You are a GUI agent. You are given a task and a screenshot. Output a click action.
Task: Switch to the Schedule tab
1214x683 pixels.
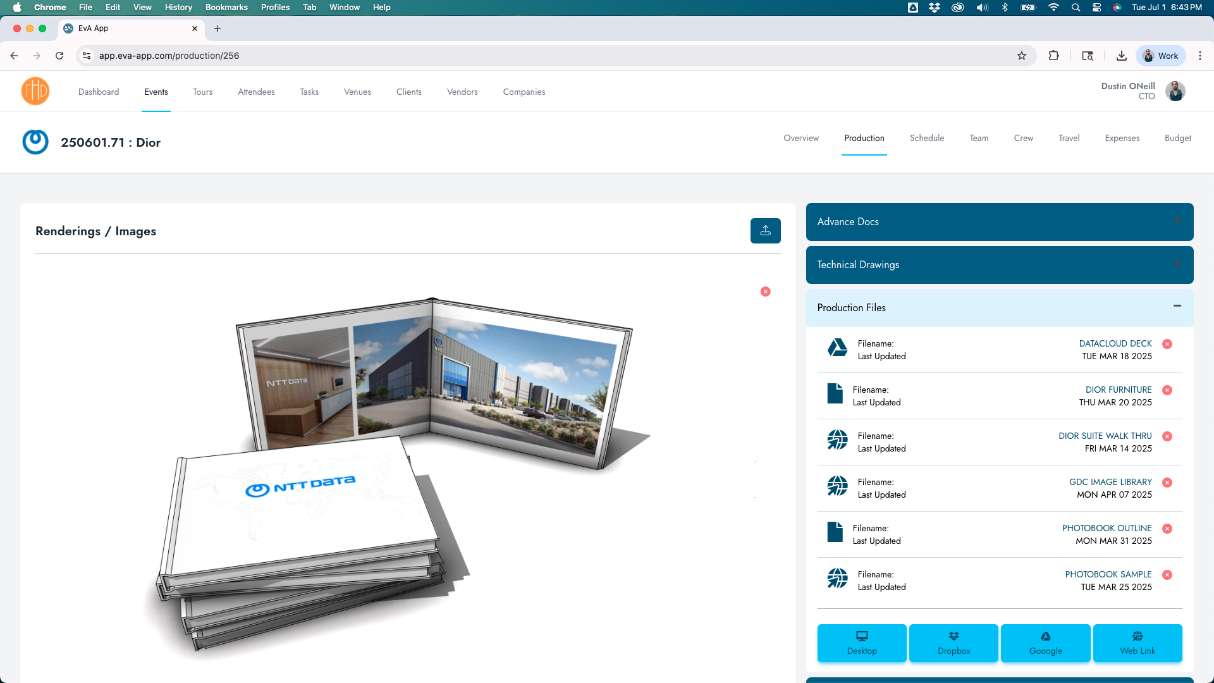pos(926,138)
